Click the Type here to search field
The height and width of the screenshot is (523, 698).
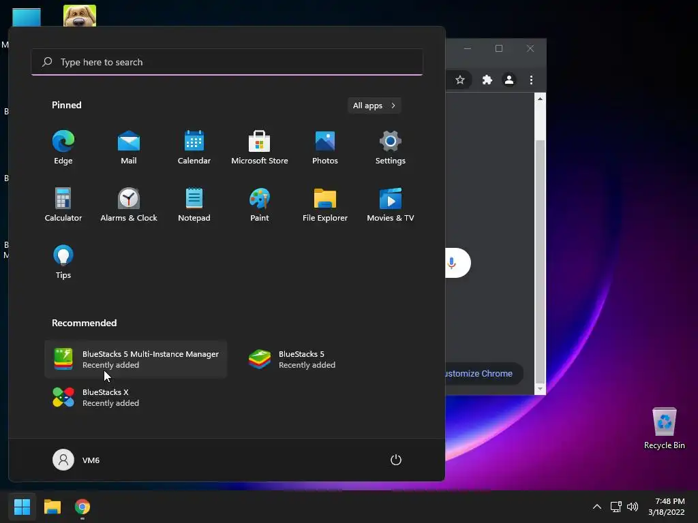point(227,62)
